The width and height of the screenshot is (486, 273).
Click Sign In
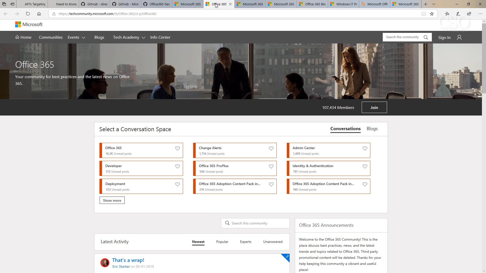tap(444, 37)
